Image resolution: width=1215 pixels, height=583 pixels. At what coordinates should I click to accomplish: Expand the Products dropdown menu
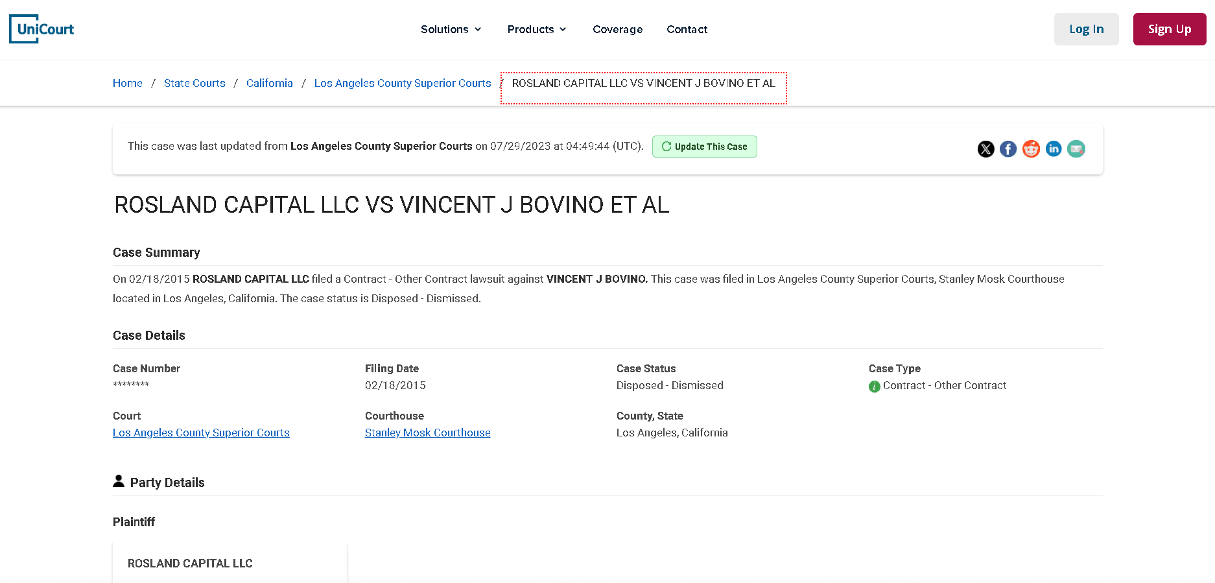pos(537,29)
